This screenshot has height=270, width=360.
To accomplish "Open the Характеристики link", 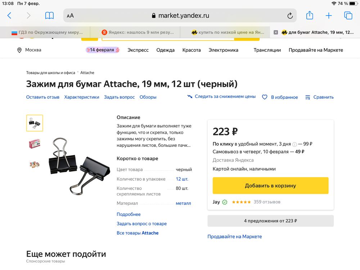I will pyautogui.click(x=82, y=97).
